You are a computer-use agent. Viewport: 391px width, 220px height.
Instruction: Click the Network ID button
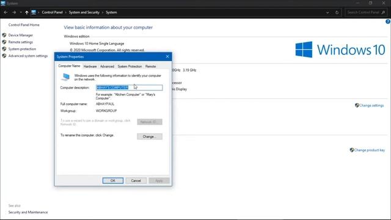(150, 122)
